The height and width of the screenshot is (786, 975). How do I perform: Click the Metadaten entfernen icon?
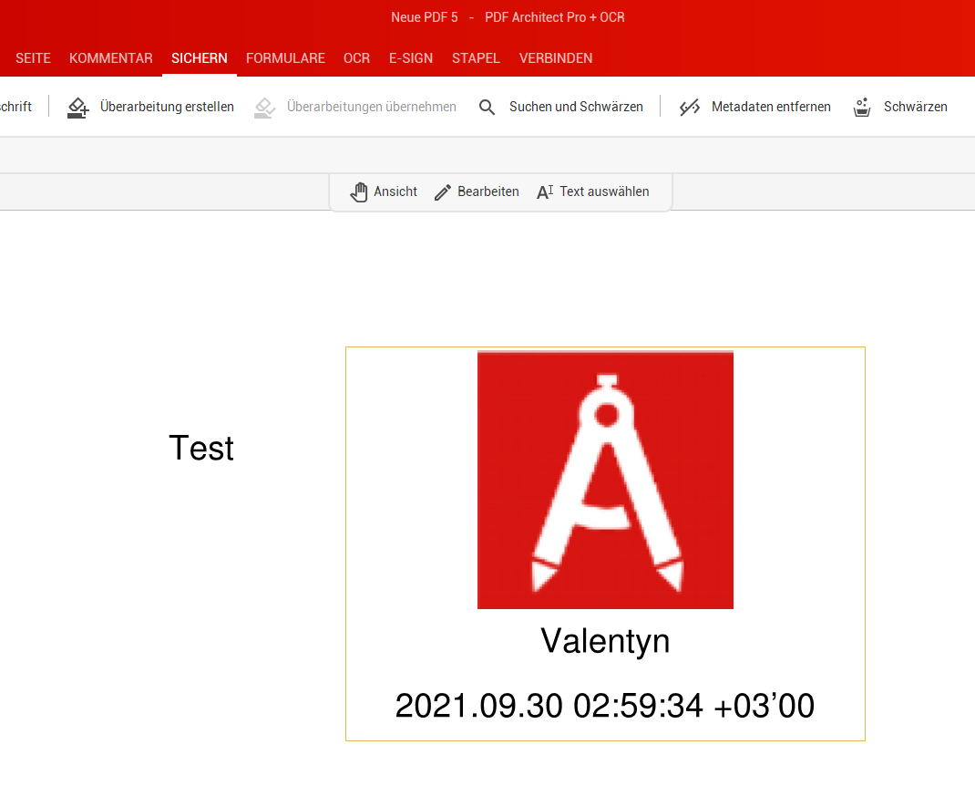click(690, 107)
